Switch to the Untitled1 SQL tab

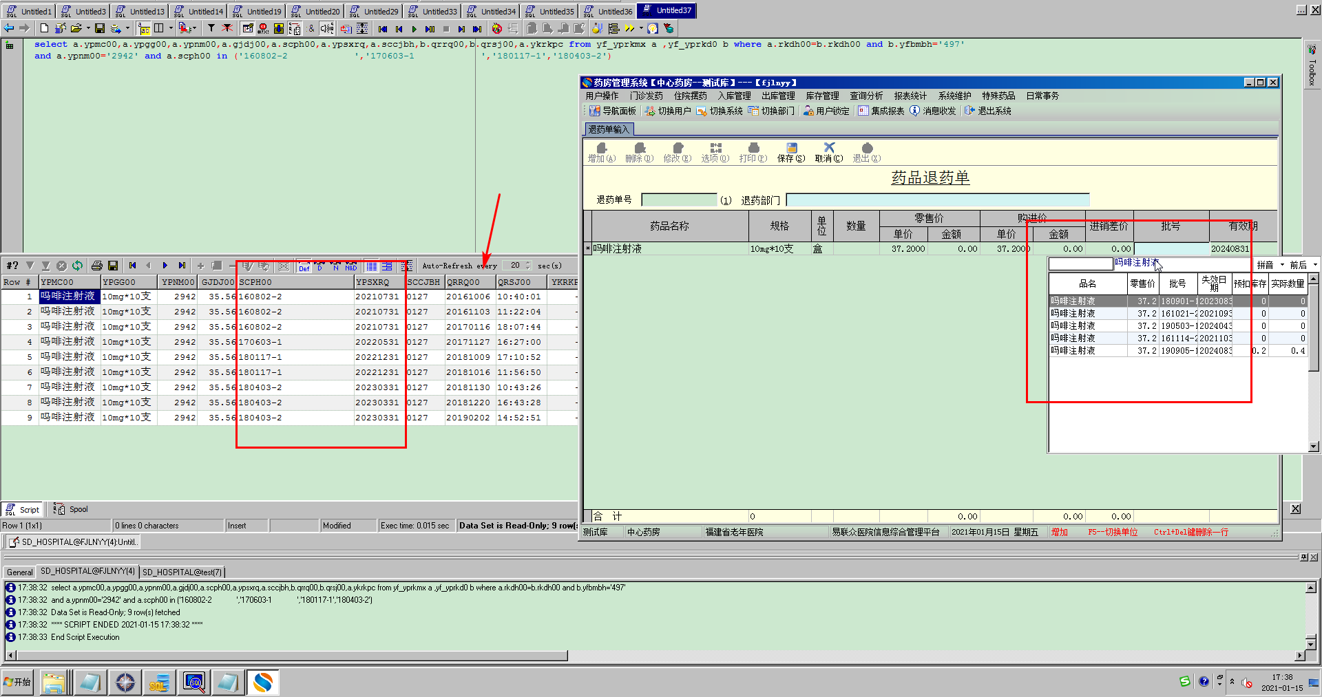point(29,11)
